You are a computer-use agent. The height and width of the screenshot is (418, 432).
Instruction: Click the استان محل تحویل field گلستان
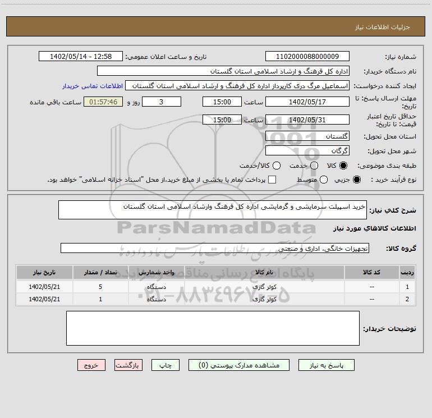pos(307,136)
